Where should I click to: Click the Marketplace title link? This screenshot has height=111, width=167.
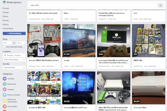pos(14,2)
